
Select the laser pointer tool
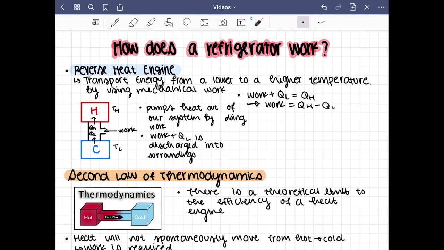click(x=258, y=23)
